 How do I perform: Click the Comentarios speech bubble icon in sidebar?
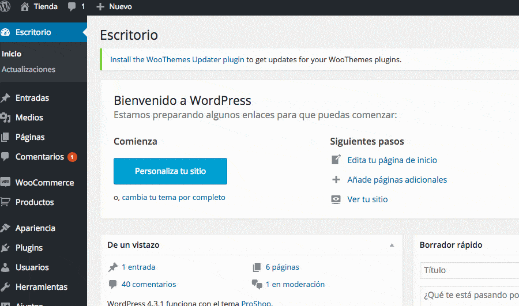click(5, 156)
